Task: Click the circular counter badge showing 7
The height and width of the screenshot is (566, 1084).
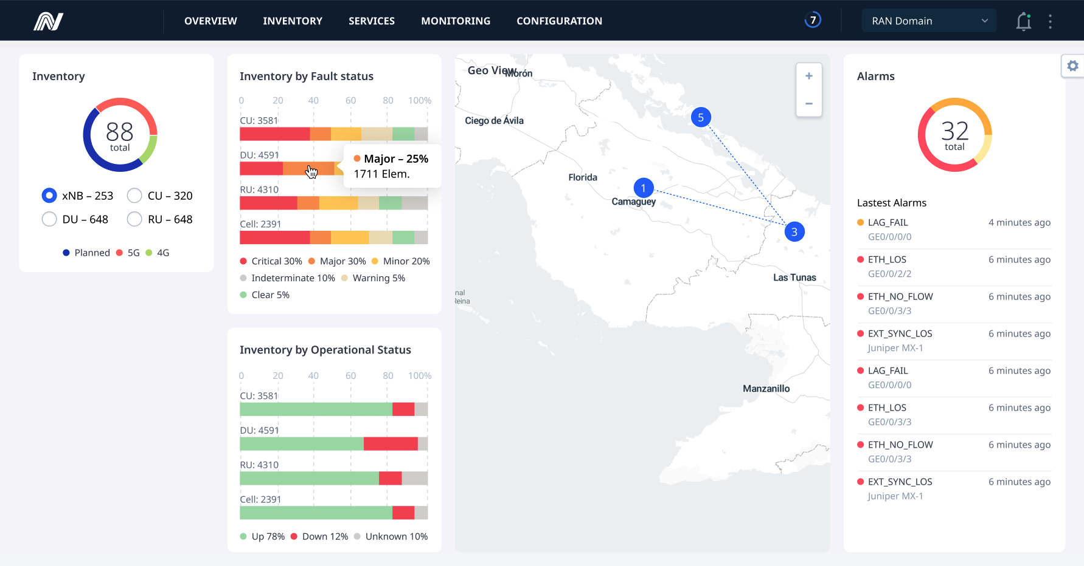Action: (x=813, y=21)
